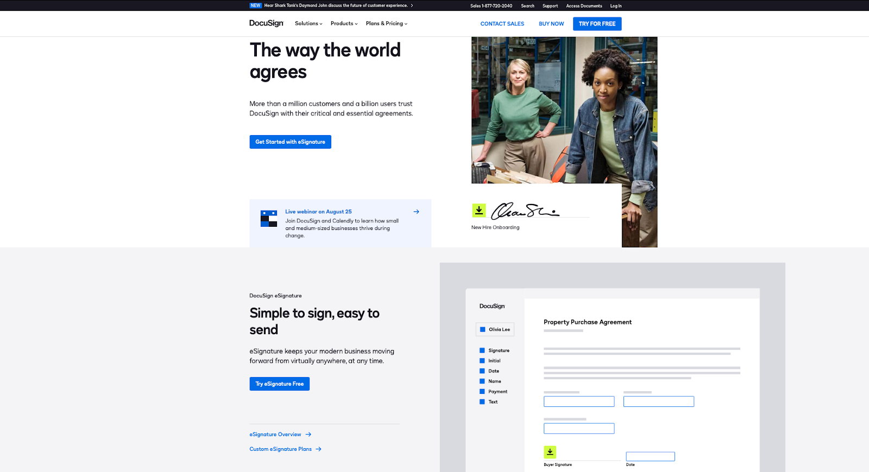Click TRY FOR FREE button
This screenshot has width=869, height=472.
(597, 24)
